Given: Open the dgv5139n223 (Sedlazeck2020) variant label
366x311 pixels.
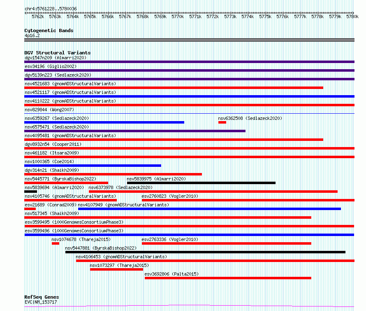Looking at the screenshot, I should coord(58,75).
